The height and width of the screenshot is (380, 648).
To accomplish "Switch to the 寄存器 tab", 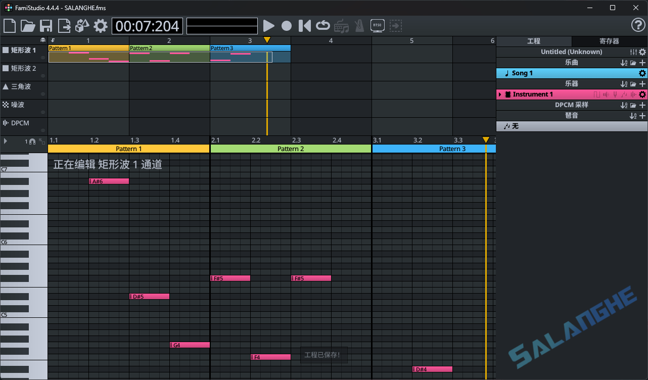I will click(610, 41).
